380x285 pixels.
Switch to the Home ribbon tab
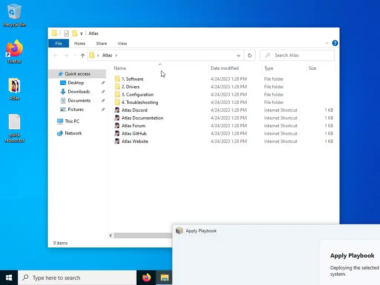point(80,43)
